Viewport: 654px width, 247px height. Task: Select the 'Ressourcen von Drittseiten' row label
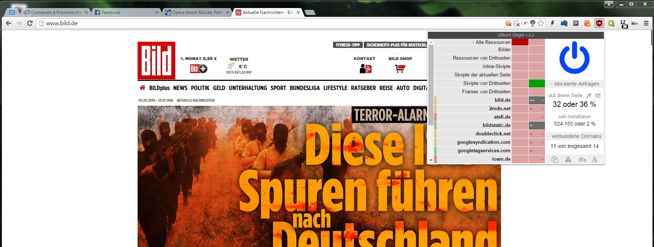coord(482,58)
